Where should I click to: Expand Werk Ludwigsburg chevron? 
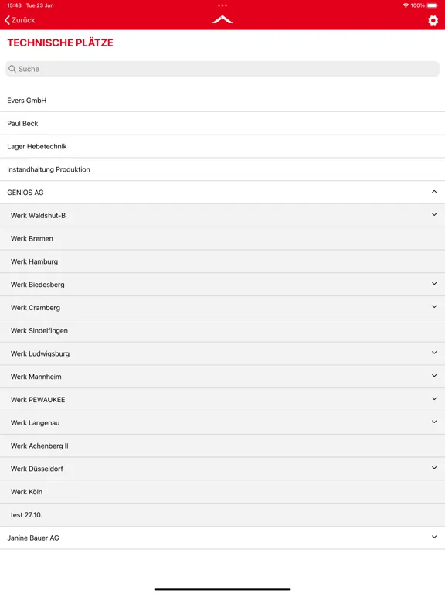point(434,353)
